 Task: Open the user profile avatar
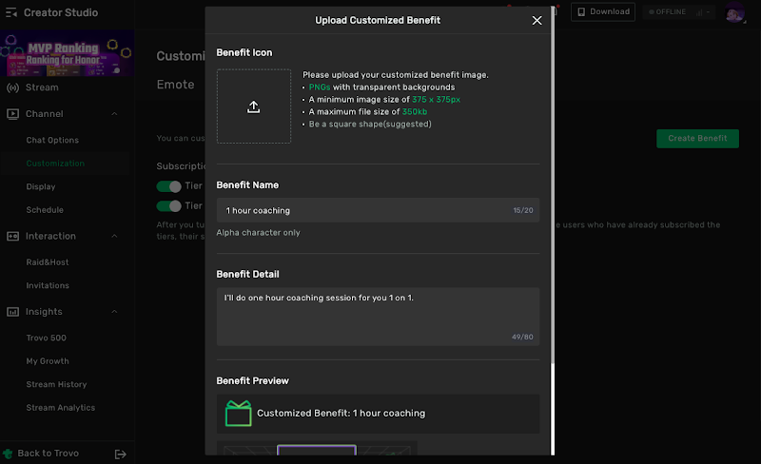tap(735, 12)
